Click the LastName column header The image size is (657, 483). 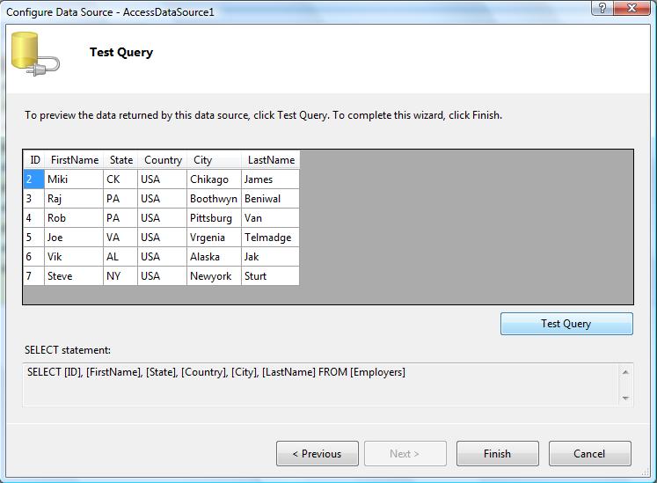point(271,160)
